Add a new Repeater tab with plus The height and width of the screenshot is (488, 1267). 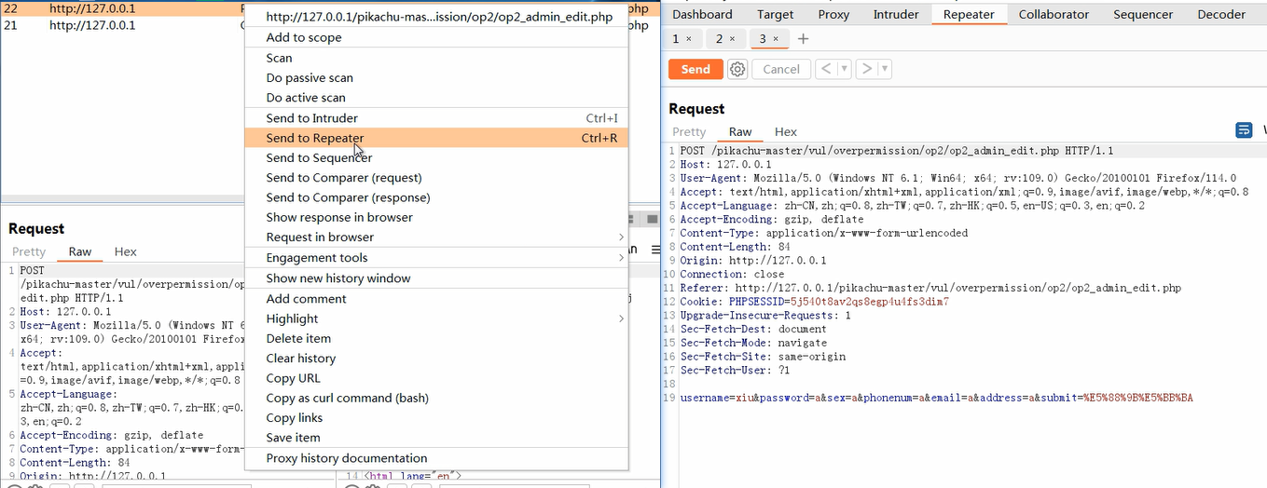click(x=803, y=38)
